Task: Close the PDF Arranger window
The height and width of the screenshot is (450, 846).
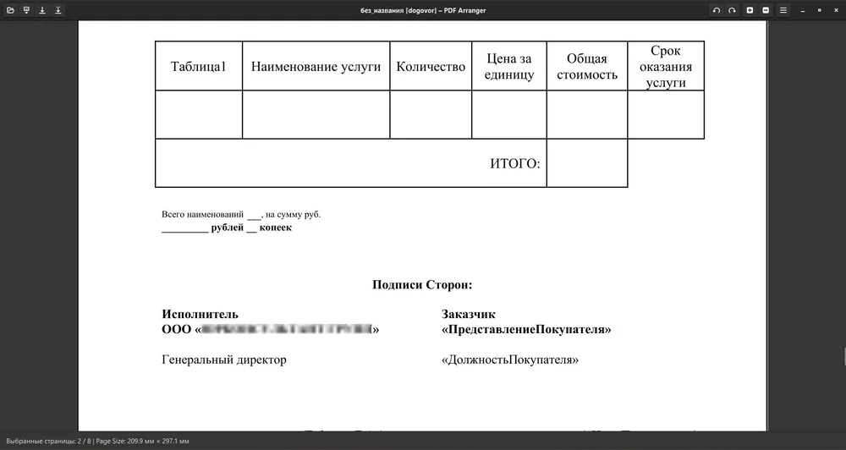Action: coord(834,10)
